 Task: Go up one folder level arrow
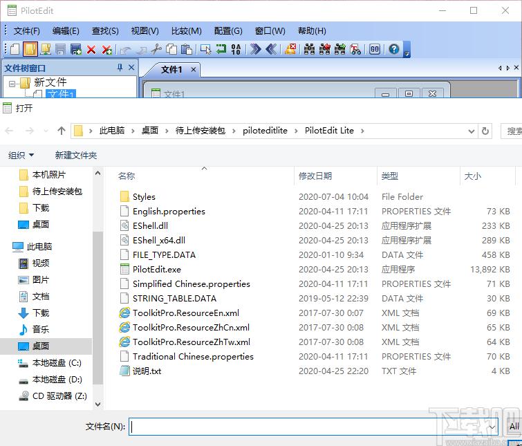pyautogui.click(x=62, y=131)
